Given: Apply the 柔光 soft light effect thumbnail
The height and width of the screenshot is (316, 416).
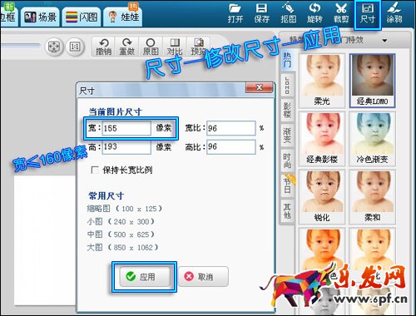Looking at the screenshot, I should click(322, 81).
